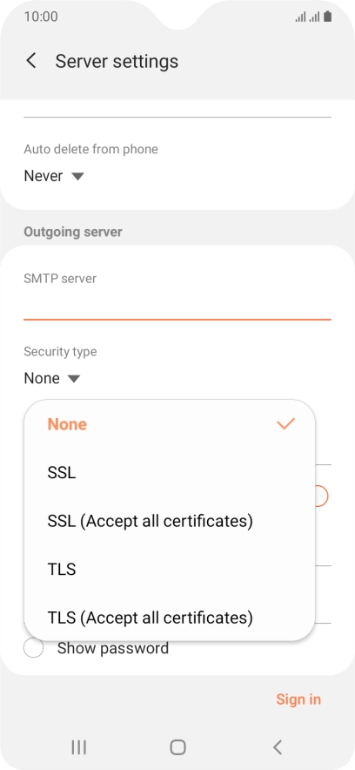Viewport: 355px width, 770px height.
Task: Focus the SMTP server input field
Action: (177, 306)
